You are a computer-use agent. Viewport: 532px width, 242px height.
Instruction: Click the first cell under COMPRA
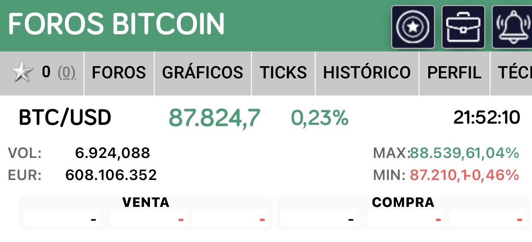(319, 219)
